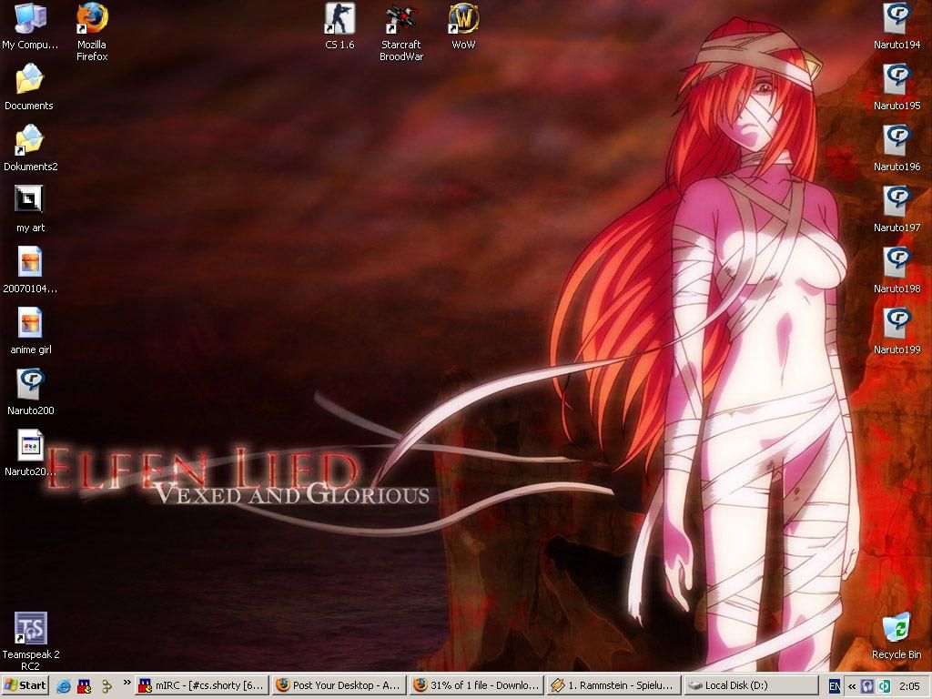
Task: Launch CS 1.6 shortcut
Action: pos(339,26)
